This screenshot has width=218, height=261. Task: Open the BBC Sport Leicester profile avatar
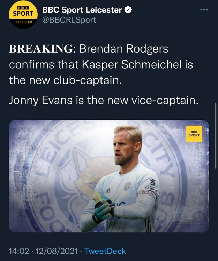tap(23, 15)
